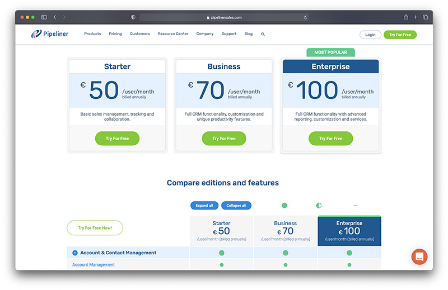
Task: Open the Account Management feature link
Action: click(94, 265)
